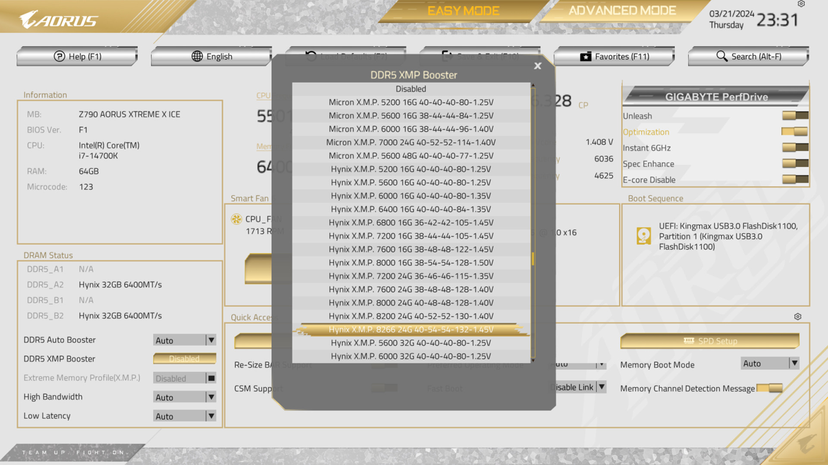Open Extreme Memory Profile (X.M.P.) dropdown
Viewport: 828px width, 465px height.
pyautogui.click(x=185, y=378)
